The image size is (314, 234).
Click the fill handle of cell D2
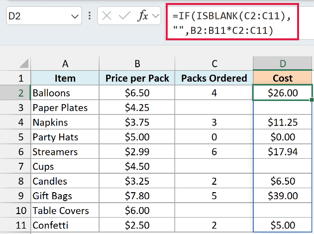tap(312, 100)
